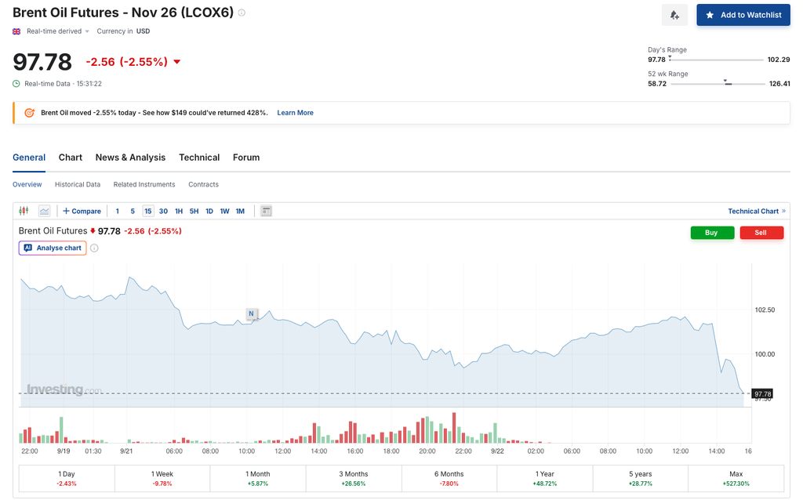This screenshot has height=500, width=803.
Task: Click the 102.29 day high value
Action: pos(779,60)
